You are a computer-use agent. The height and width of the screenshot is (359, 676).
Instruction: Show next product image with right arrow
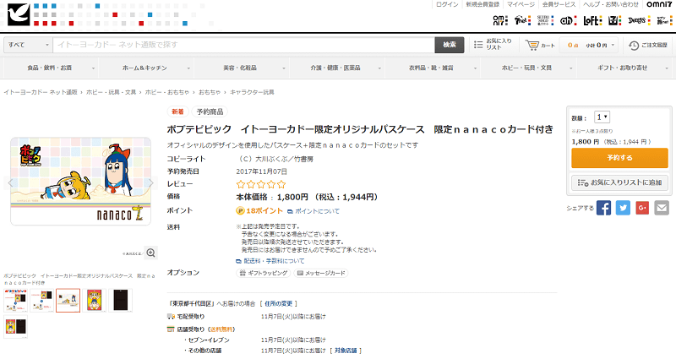151,182
